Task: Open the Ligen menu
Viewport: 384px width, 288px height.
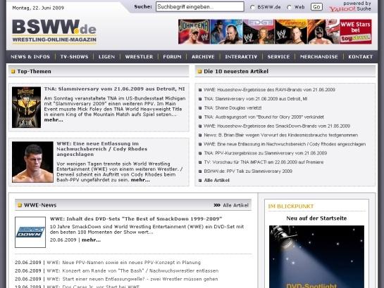Action: [x=107, y=57]
